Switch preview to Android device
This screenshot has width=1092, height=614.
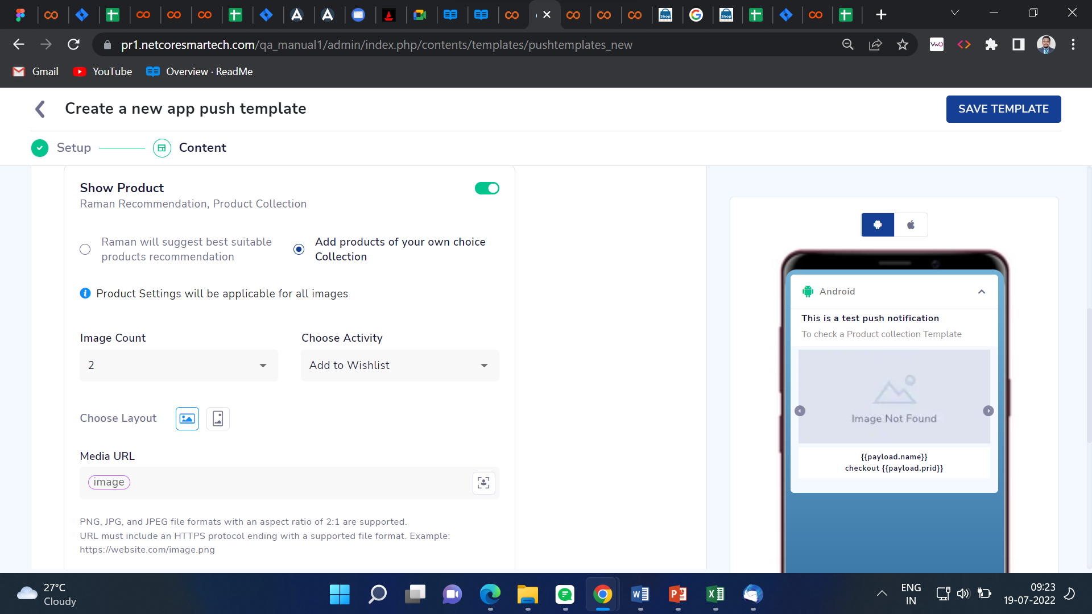pos(878,225)
